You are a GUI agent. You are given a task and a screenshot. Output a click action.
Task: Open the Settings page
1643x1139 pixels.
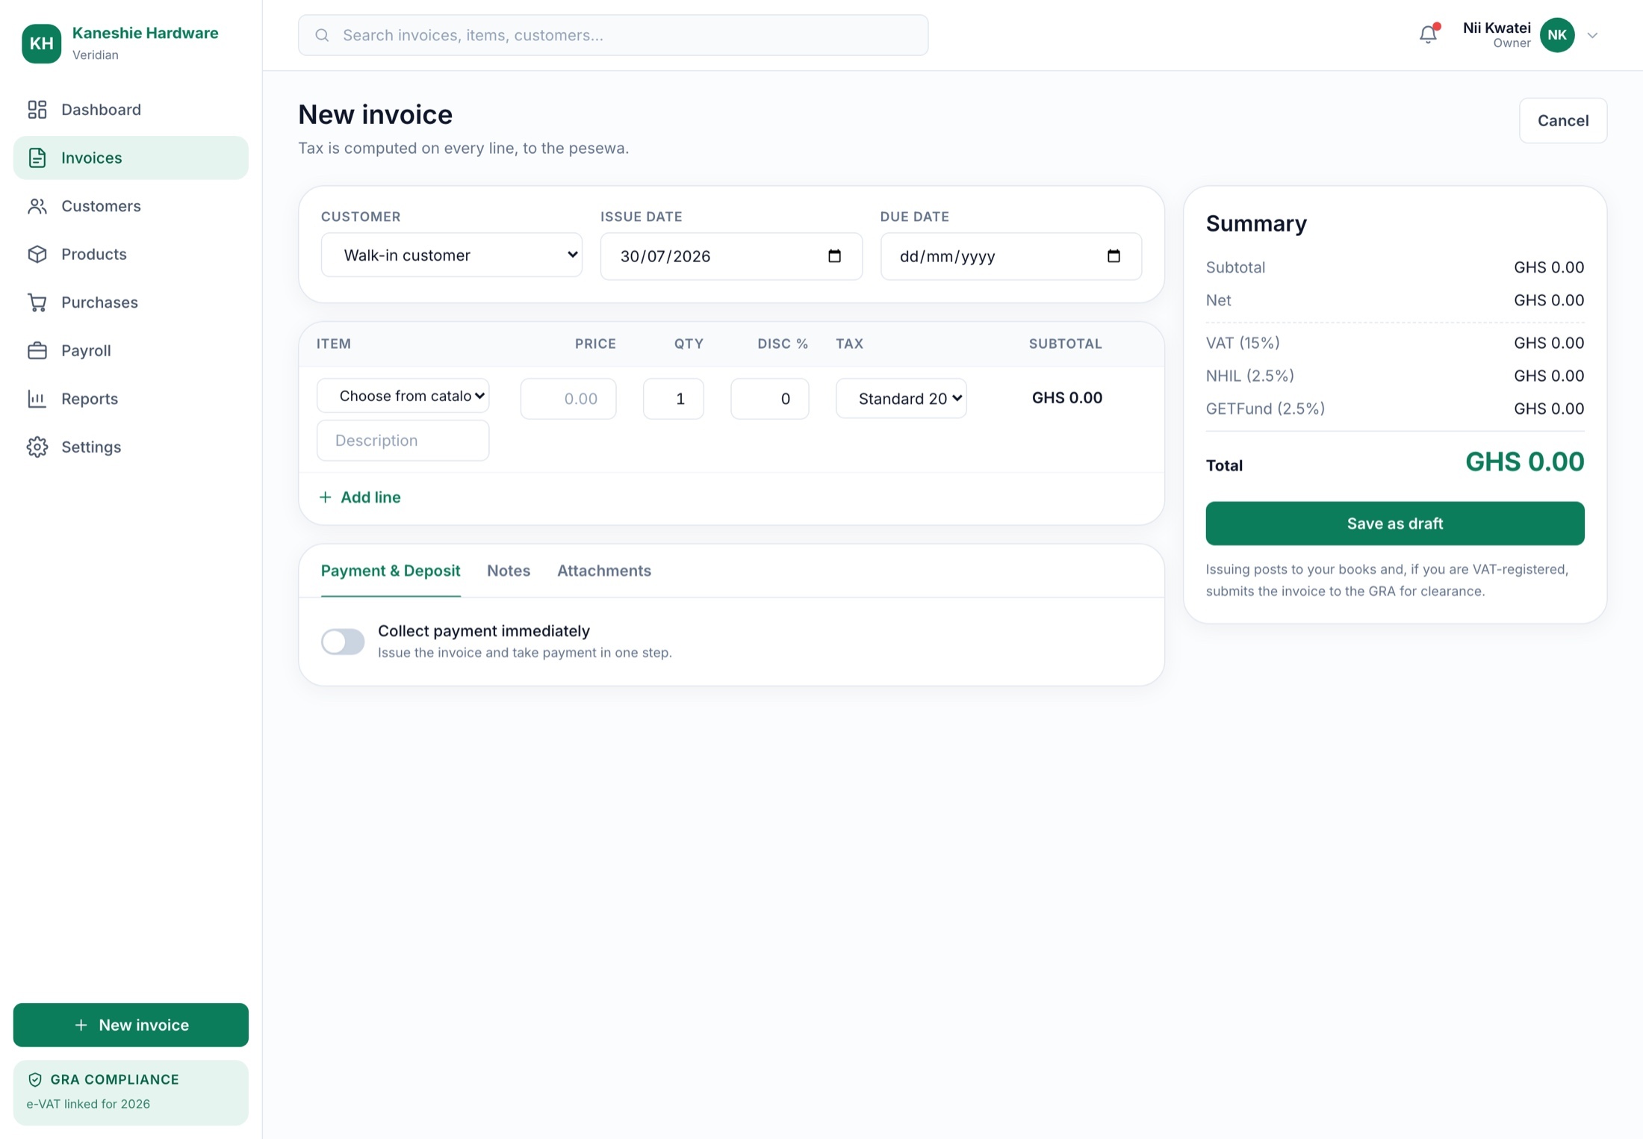(131, 447)
